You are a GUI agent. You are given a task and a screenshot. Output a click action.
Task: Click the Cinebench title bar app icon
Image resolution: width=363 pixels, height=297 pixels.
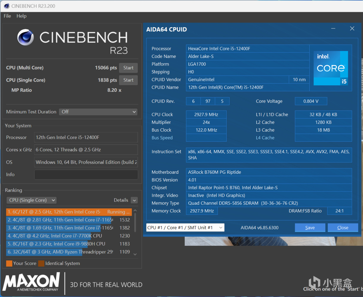[7, 6]
